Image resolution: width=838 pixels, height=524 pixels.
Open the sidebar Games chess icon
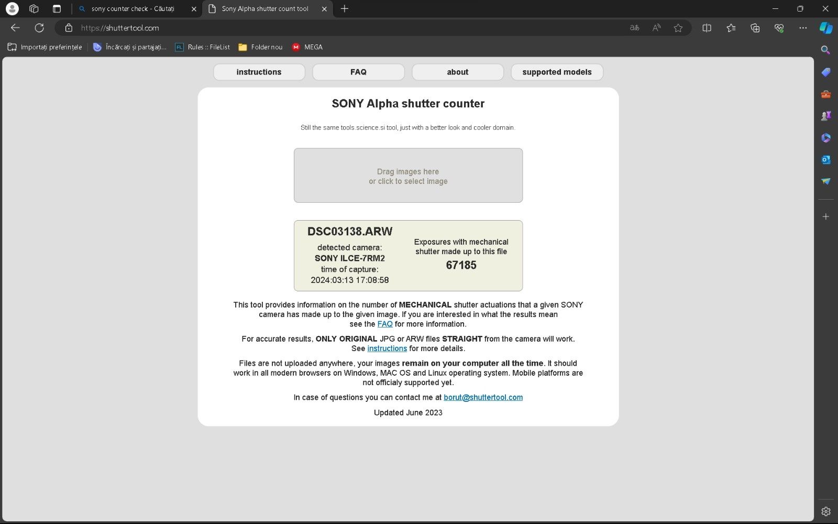click(x=826, y=116)
